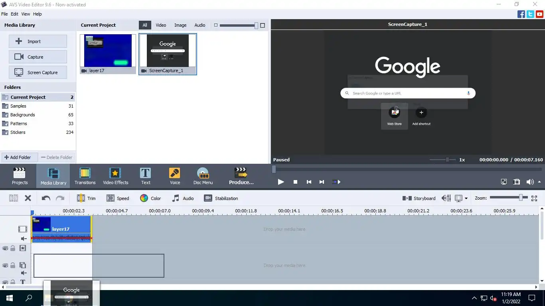
Task: Click the playback speed slider
Action: [x=442, y=159]
